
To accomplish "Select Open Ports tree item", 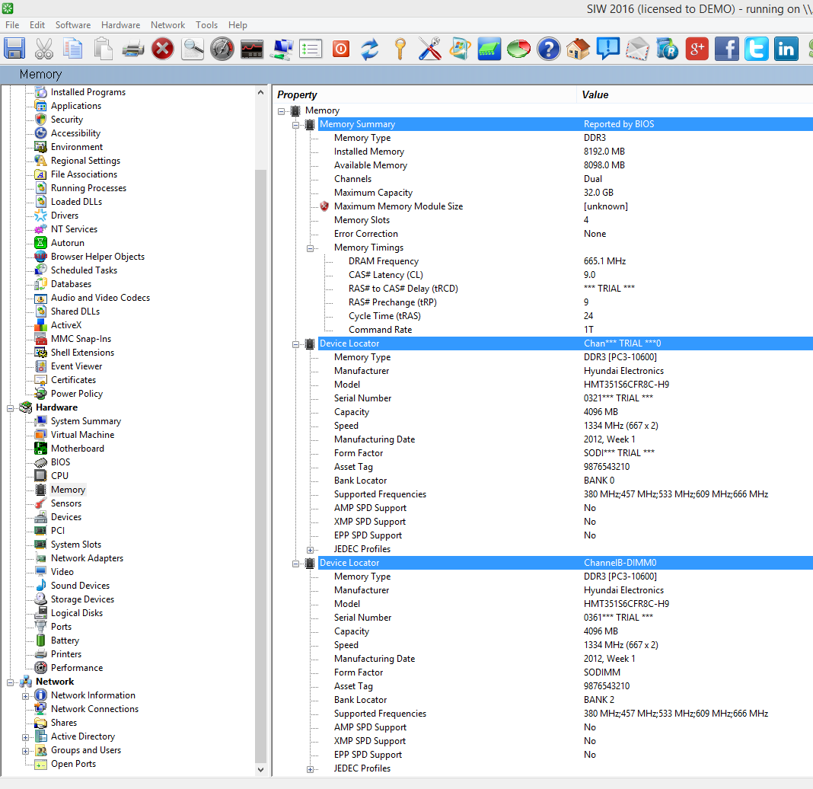I will 73,764.
